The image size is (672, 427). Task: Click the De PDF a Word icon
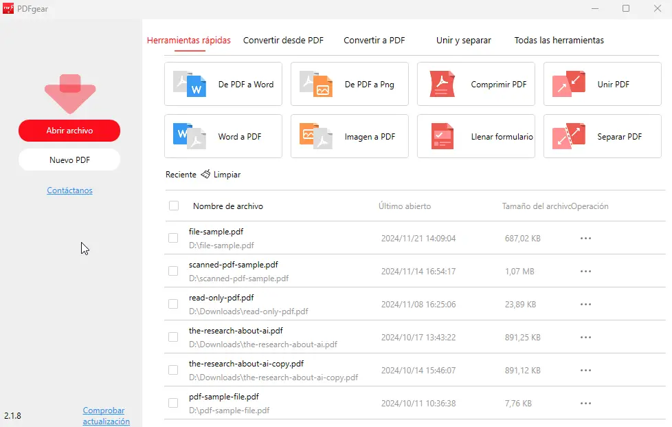click(190, 85)
